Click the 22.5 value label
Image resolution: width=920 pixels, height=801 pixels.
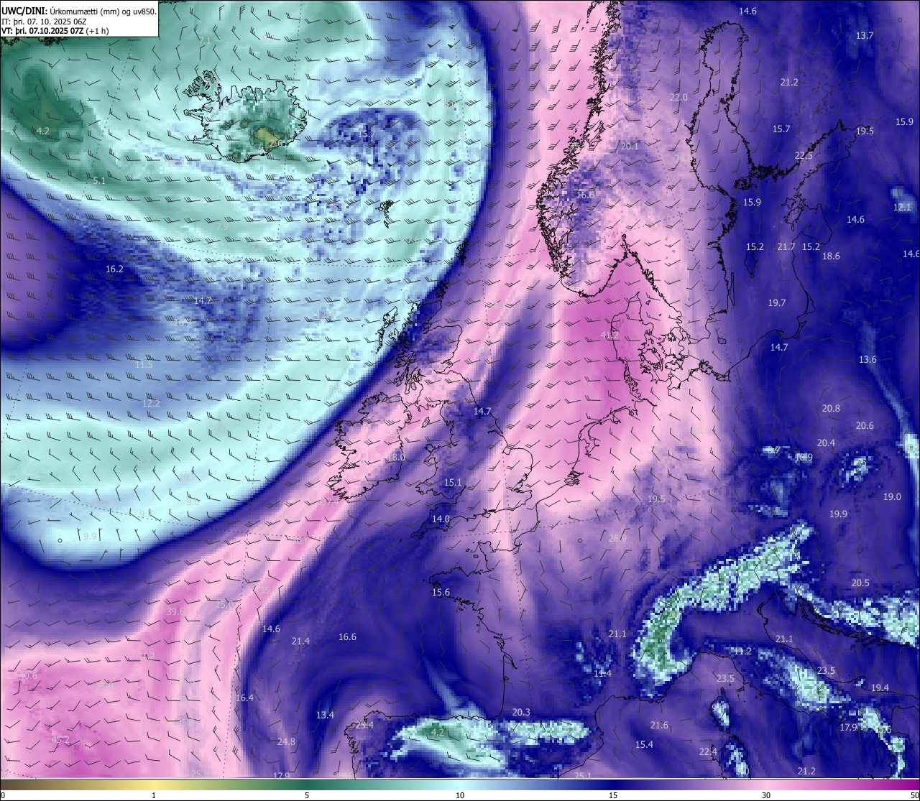point(804,155)
